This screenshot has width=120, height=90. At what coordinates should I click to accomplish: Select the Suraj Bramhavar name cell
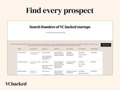(22, 52)
